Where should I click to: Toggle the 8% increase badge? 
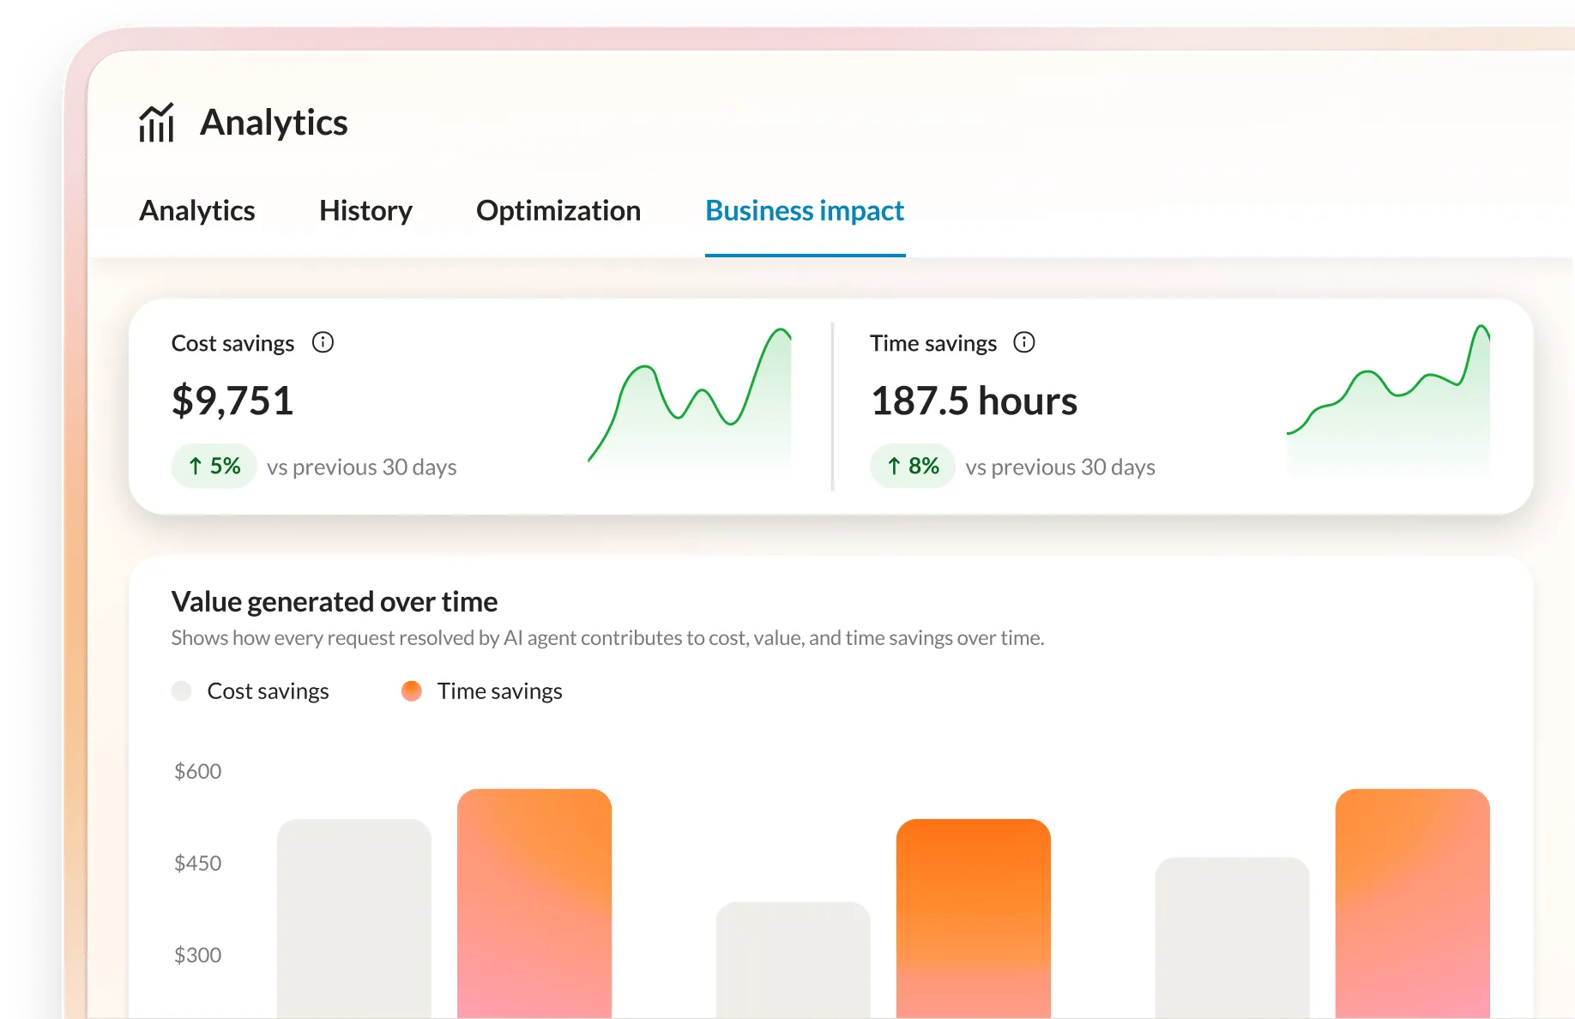point(912,466)
